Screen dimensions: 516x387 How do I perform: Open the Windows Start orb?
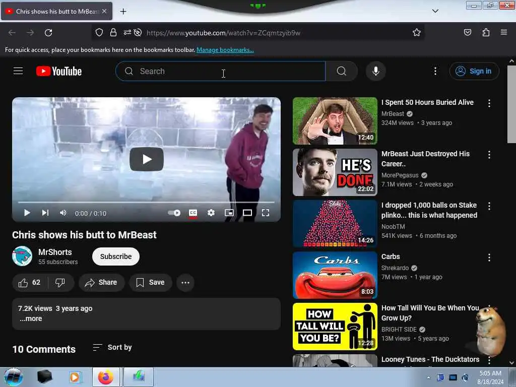click(14, 377)
